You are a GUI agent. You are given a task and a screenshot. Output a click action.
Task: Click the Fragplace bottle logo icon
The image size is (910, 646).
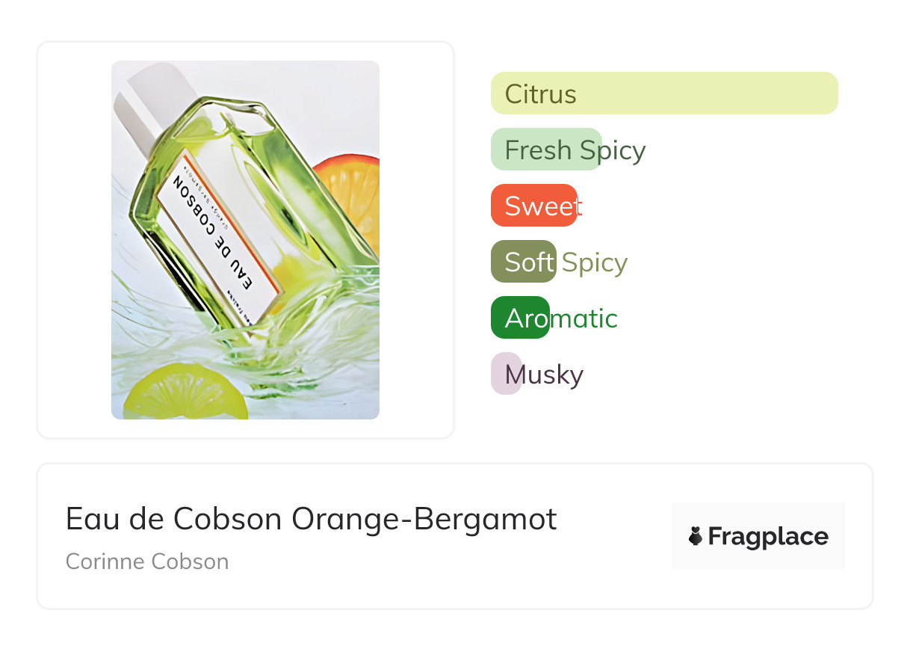point(696,536)
